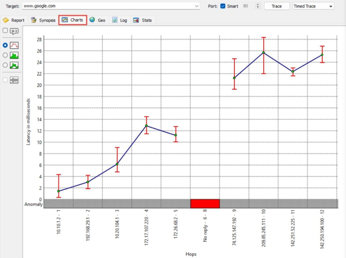This screenshot has width=346, height=258.
Task: Click the Geo globe icon
Action: (x=92, y=20)
